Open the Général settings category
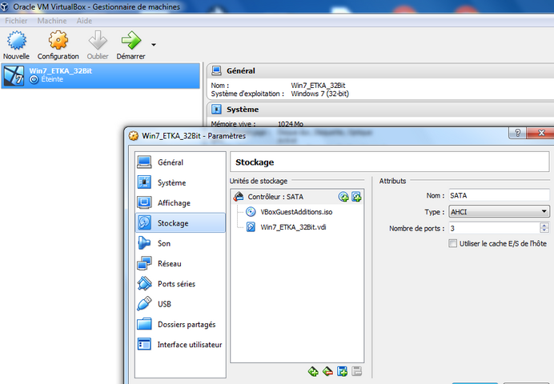 coord(180,162)
